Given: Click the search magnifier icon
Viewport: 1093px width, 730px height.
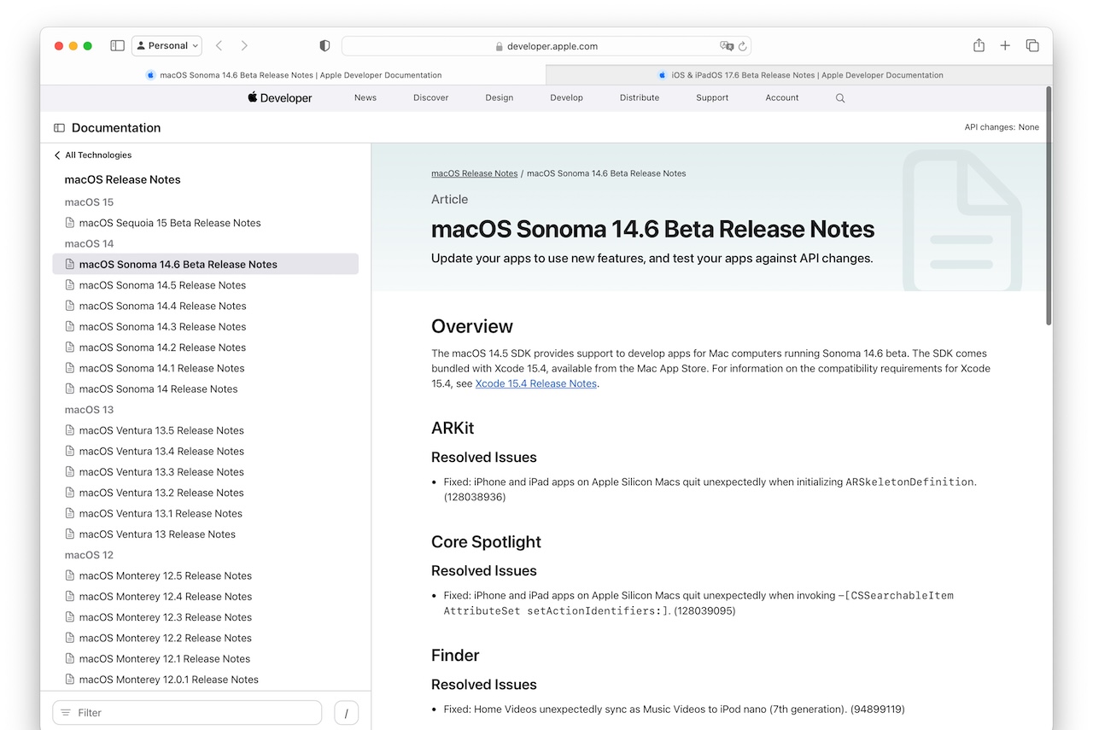Looking at the screenshot, I should click(840, 98).
